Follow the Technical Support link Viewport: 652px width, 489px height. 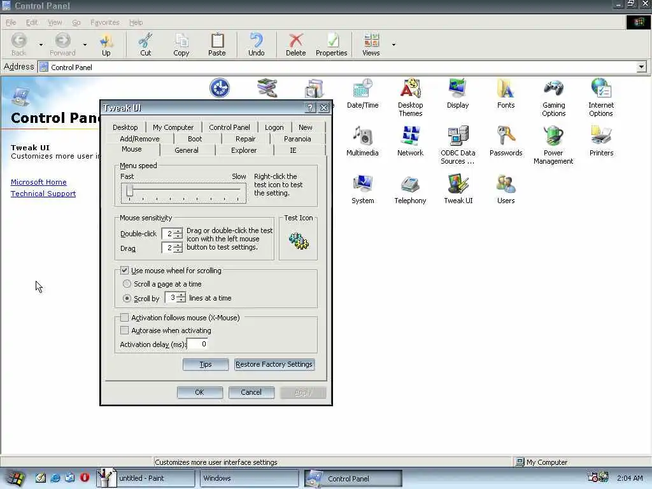(43, 194)
